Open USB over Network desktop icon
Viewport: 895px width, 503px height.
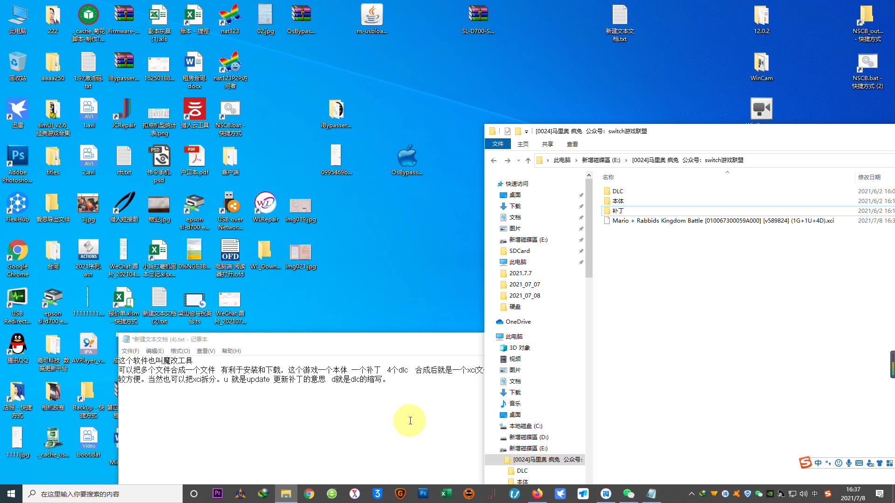pos(230,211)
